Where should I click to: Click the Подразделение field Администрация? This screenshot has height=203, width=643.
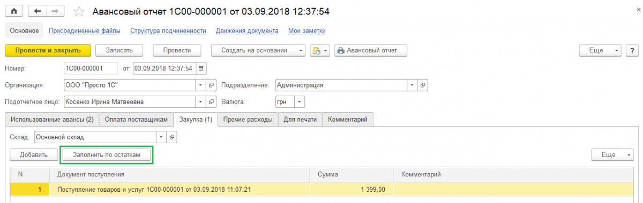(x=341, y=85)
